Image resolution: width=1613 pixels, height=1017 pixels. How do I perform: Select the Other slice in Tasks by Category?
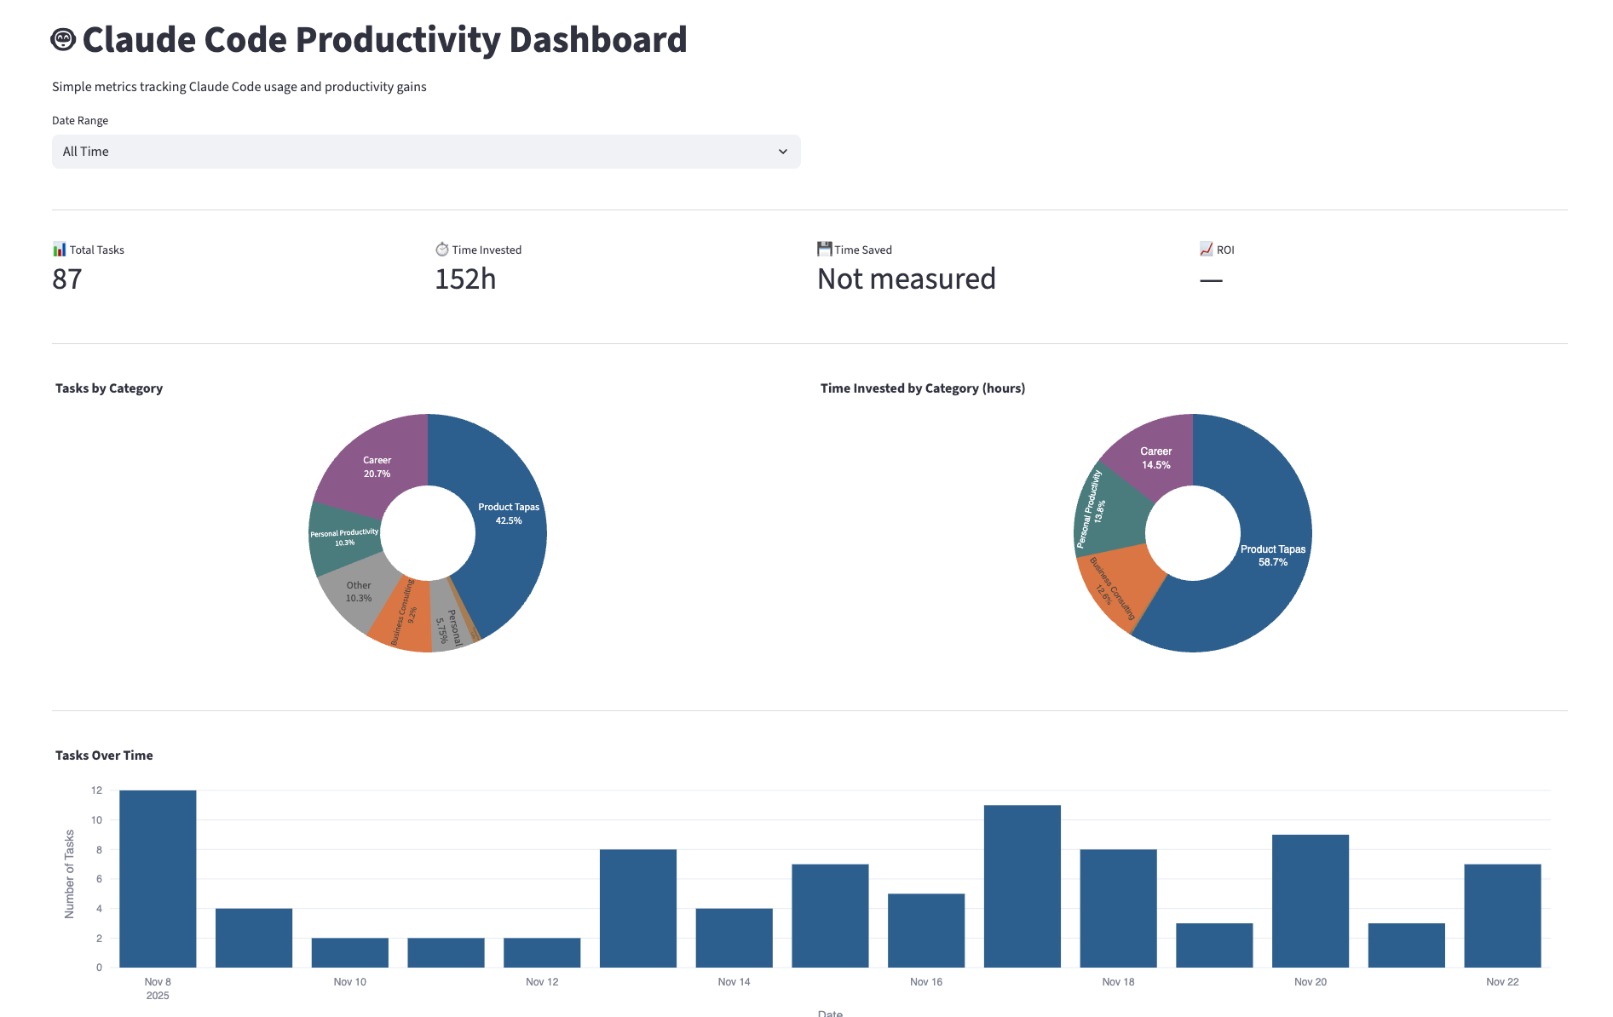pyautogui.click(x=359, y=592)
